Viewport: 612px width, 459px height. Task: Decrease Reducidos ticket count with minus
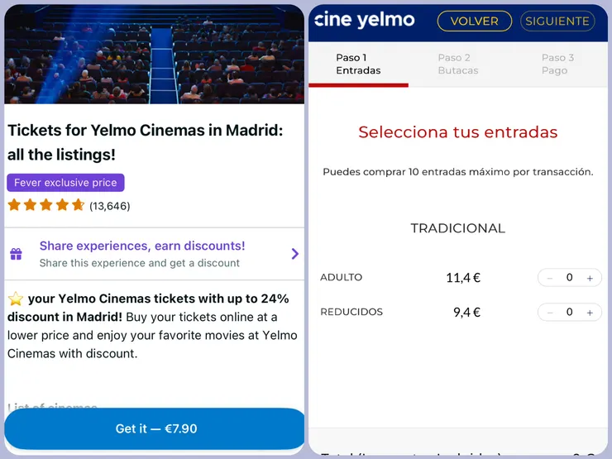(550, 313)
